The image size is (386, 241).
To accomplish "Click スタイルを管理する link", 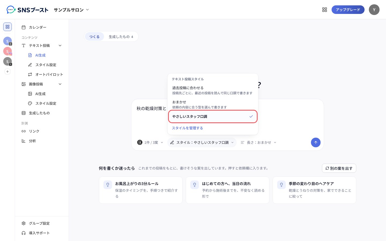I will 187,128.
